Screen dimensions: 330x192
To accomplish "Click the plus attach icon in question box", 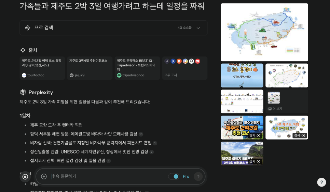I will [x=44, y=176].
